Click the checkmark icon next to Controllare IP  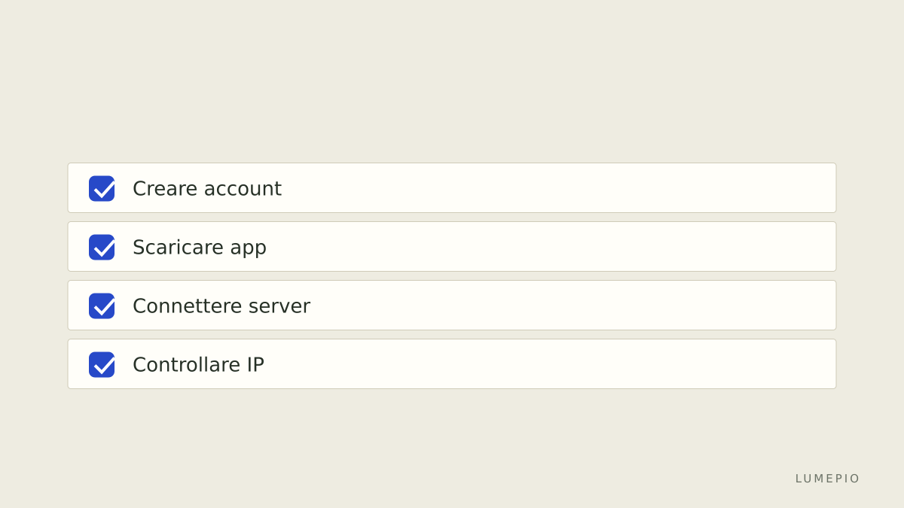tap(104, 364)
